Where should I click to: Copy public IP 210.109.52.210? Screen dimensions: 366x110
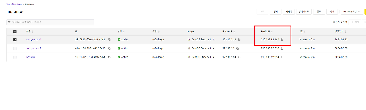[x=282, y=48]
